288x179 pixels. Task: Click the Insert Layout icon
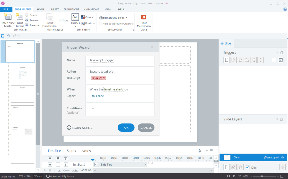(20, 17)
